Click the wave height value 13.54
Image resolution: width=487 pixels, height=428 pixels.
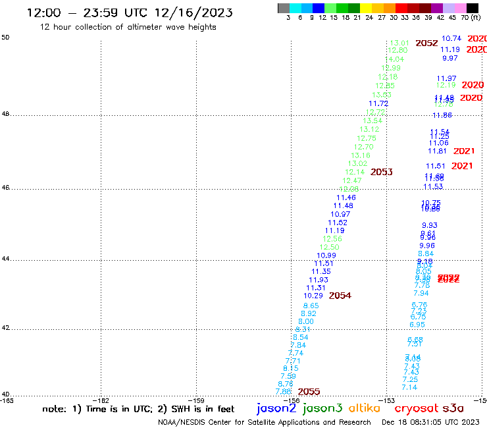tap(372, 120)
